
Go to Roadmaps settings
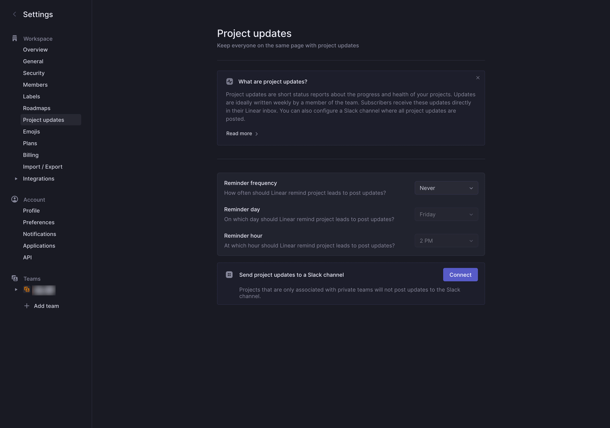click(37, 108)
